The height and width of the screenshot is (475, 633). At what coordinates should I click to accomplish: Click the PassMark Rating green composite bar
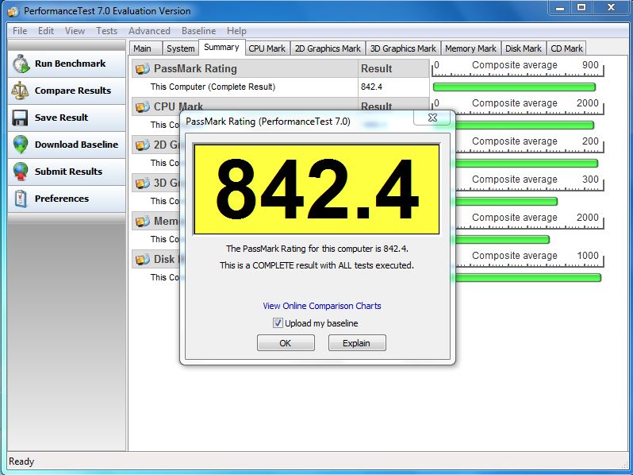coord(513,87)
